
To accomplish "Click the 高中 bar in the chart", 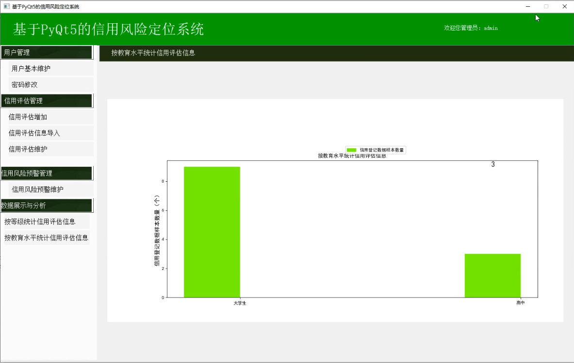I will (492, 275).
